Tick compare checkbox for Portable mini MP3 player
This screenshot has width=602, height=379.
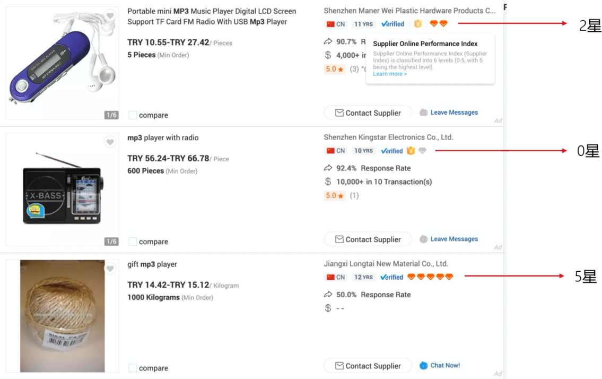click(x=133, y=115)
